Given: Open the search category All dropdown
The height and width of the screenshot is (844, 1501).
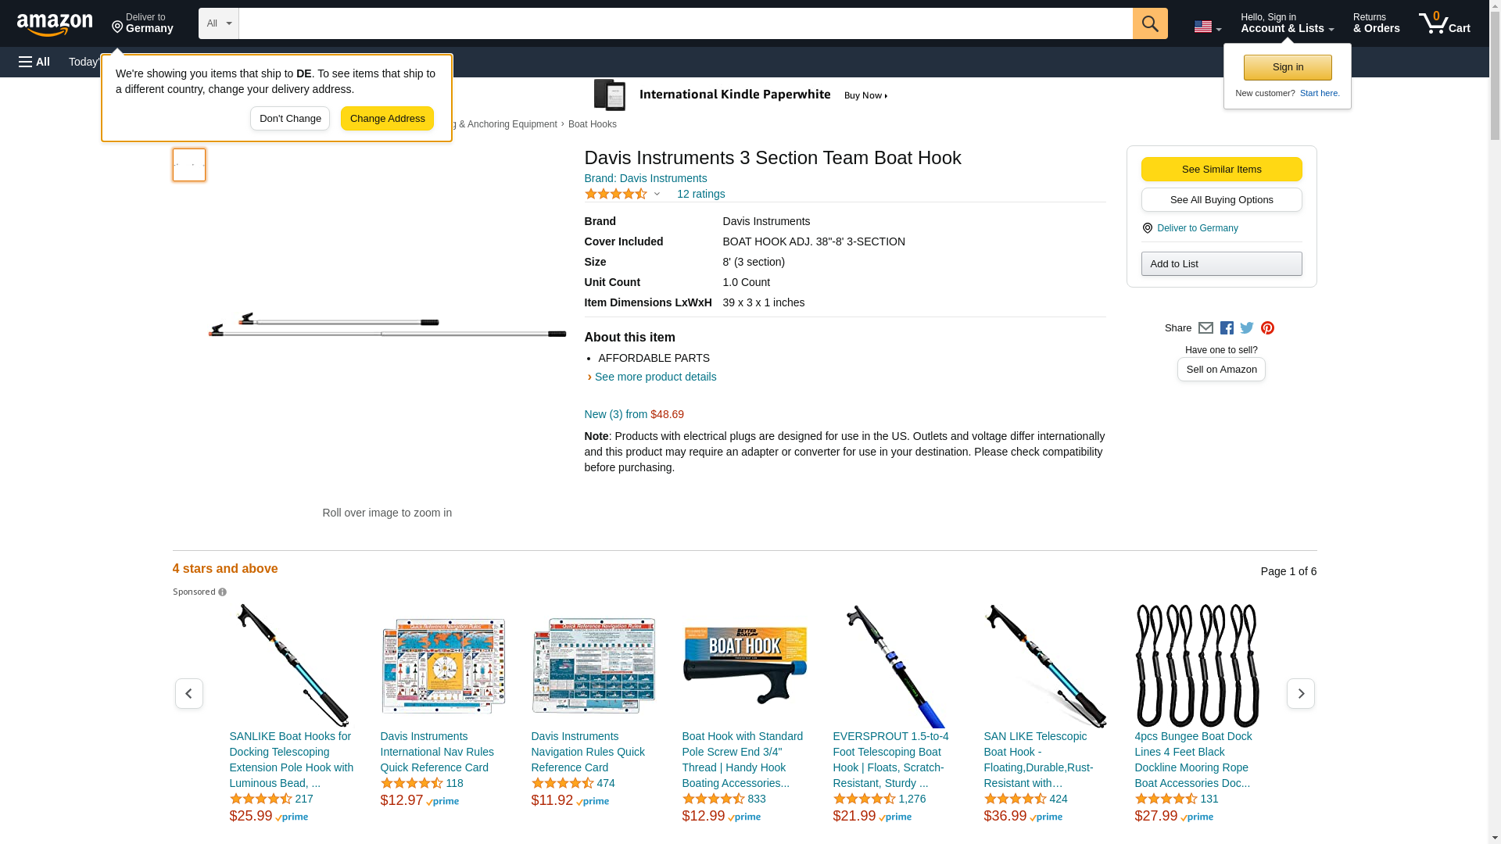Looking at the screenshot, I should click(x=218, y=23).
